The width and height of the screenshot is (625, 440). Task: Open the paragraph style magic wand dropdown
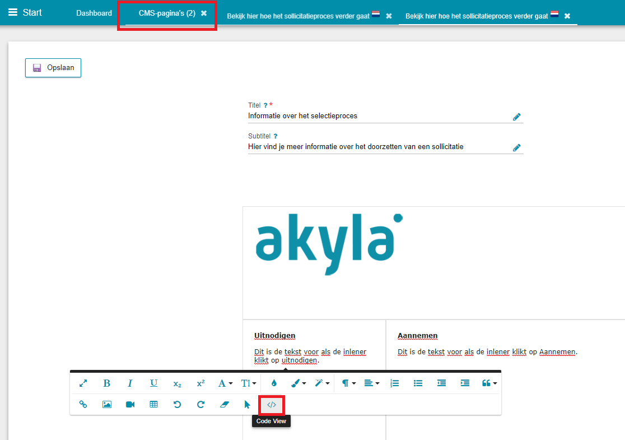pyautogui.click(x=321, y=383)
